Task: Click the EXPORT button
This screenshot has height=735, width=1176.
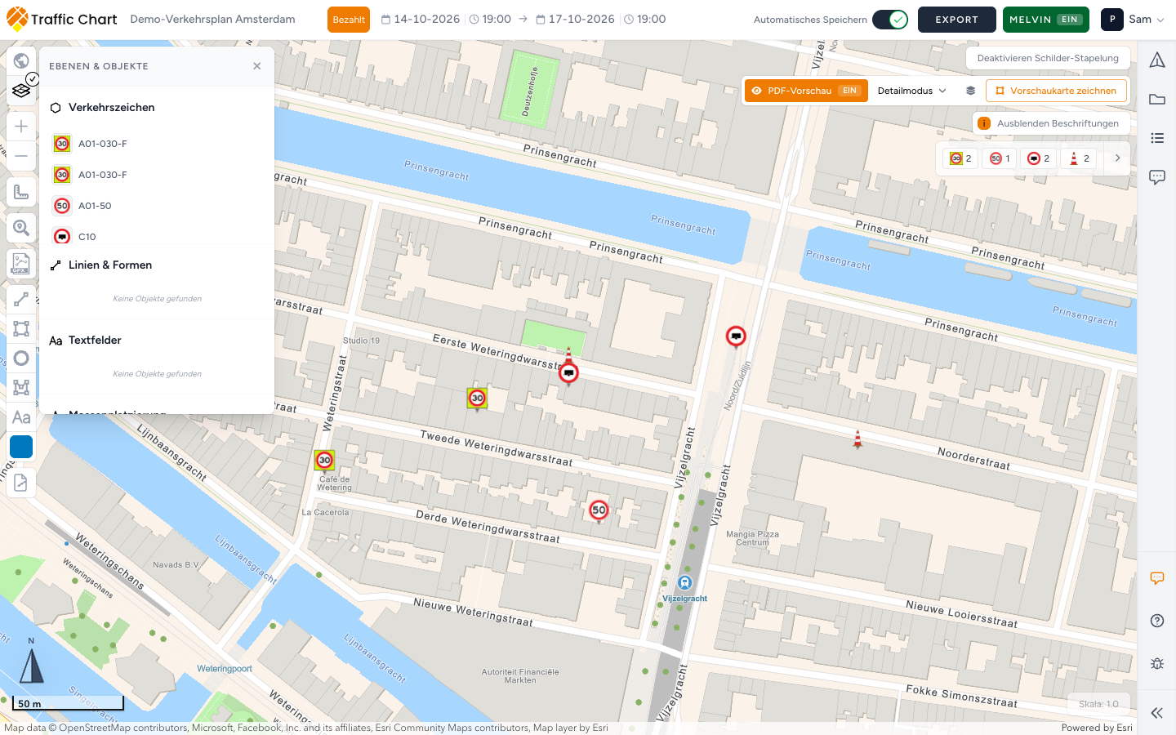Action: click(957, 20)
